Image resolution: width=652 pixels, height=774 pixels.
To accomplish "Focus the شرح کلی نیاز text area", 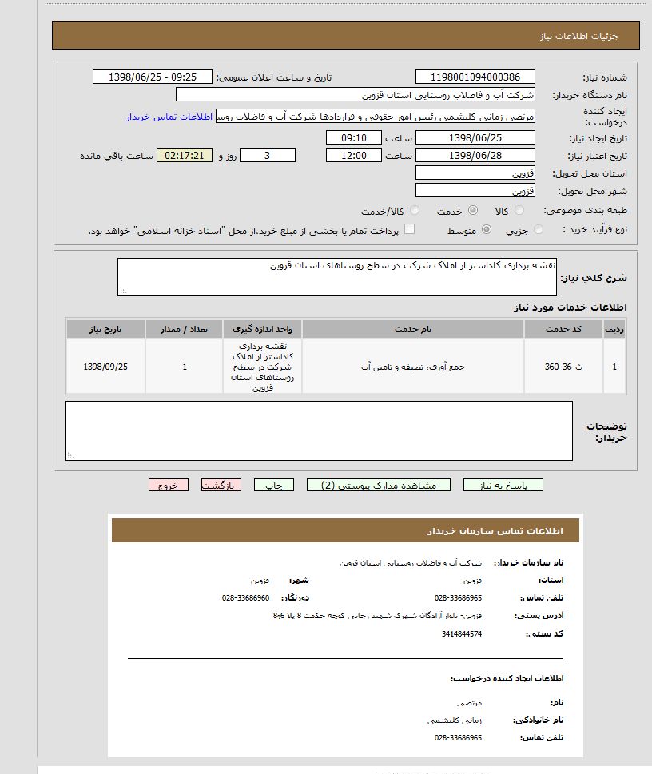I will tap(336, 276).
